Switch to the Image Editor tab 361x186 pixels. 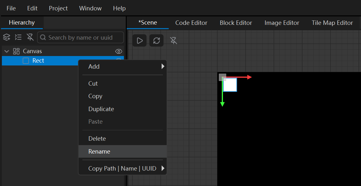pos(282,23)
